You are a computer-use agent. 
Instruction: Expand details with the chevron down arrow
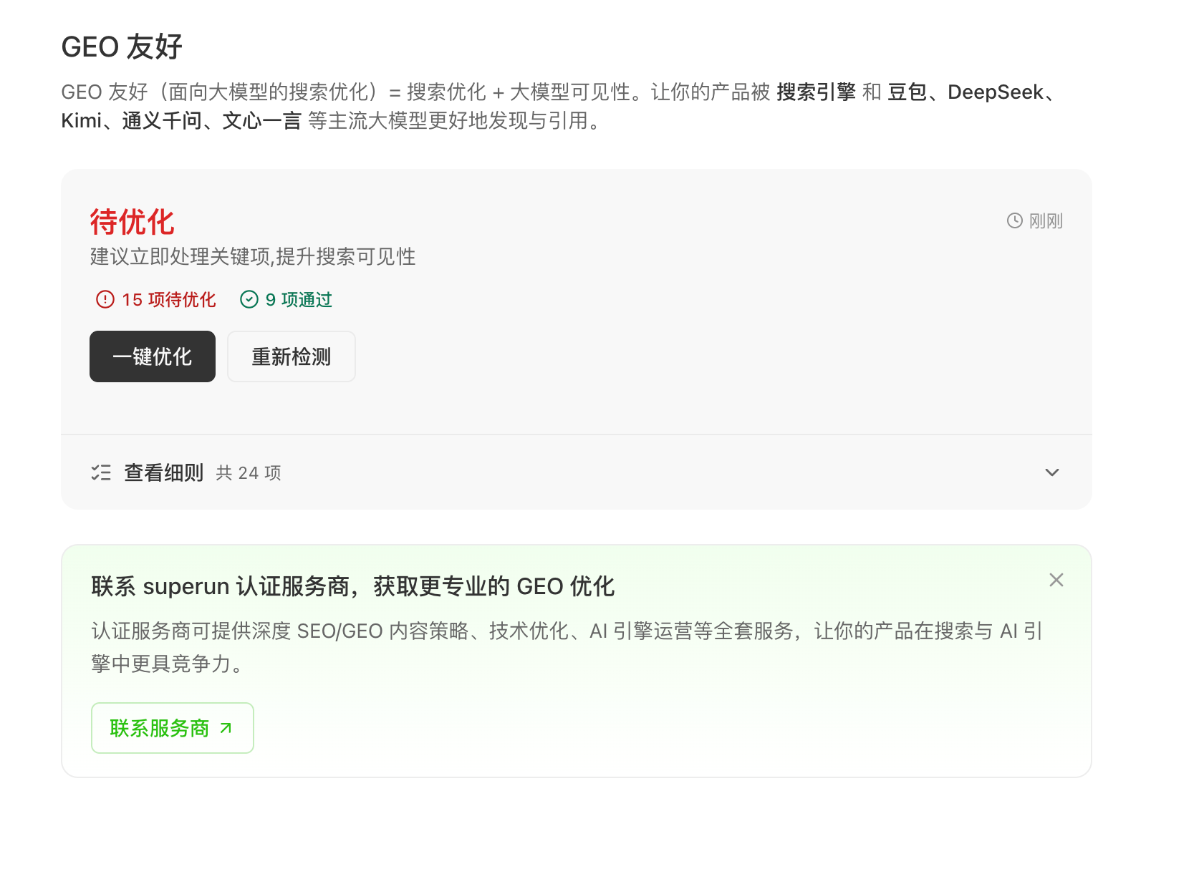[x=1051, y=472]
